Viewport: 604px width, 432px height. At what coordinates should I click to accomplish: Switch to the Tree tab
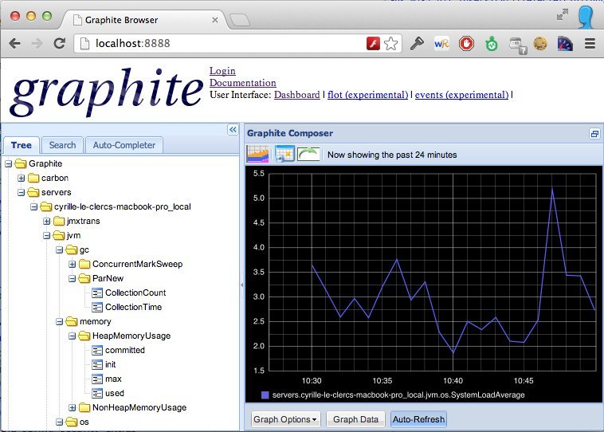22,145
